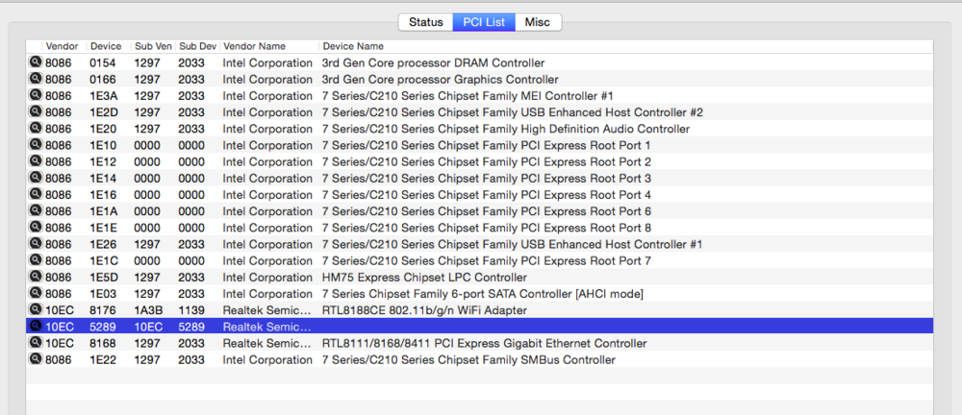Click the Sub Dev column header
Viewport: 962px width, 415px height.
pos(197,46)
